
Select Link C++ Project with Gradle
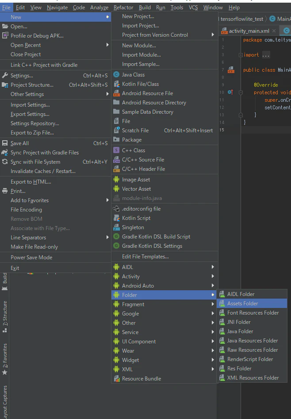tap(56, 65)
